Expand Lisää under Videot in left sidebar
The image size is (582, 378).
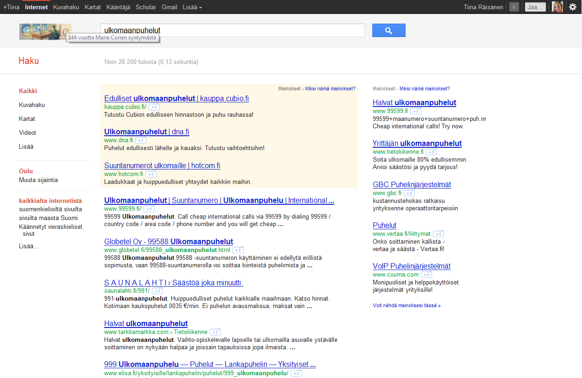click(26, 147)
